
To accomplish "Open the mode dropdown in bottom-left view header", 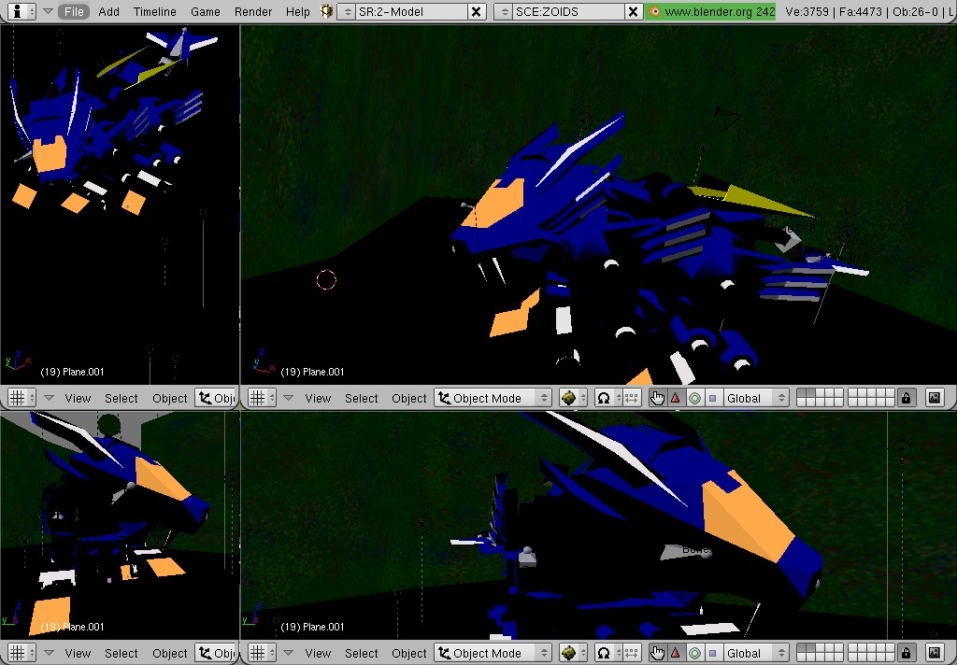I will pyautogui.click(x=216, y=653).
